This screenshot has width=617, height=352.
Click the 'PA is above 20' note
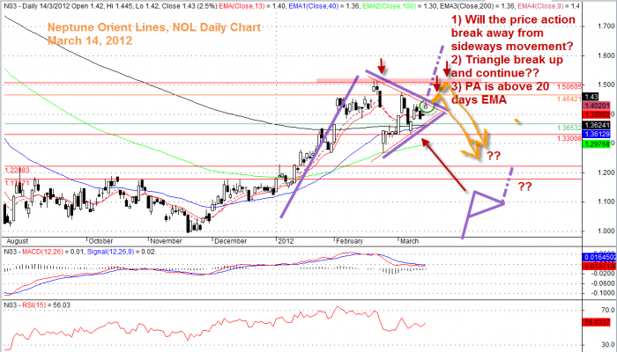500,86
